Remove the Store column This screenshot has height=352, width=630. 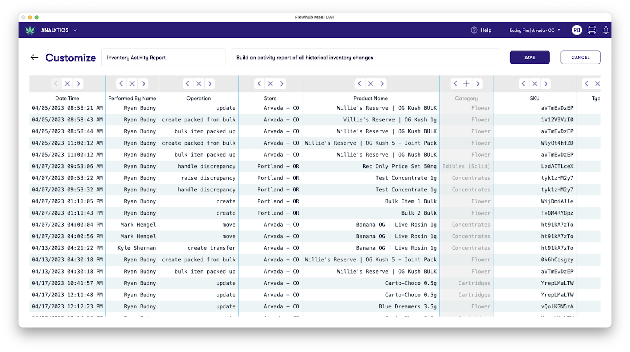coord(270,84)
